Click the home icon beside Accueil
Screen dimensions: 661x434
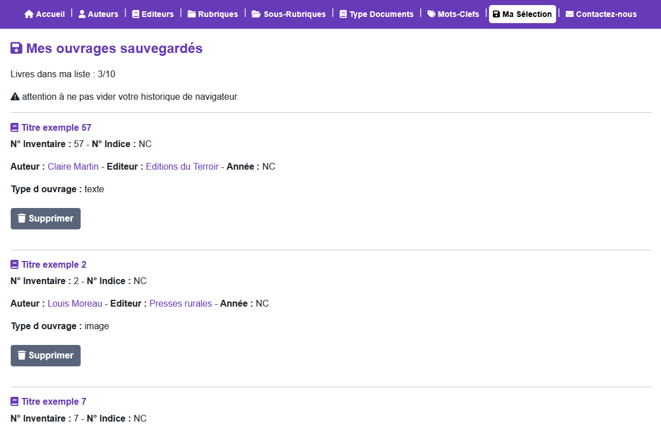tap(29, 14)
